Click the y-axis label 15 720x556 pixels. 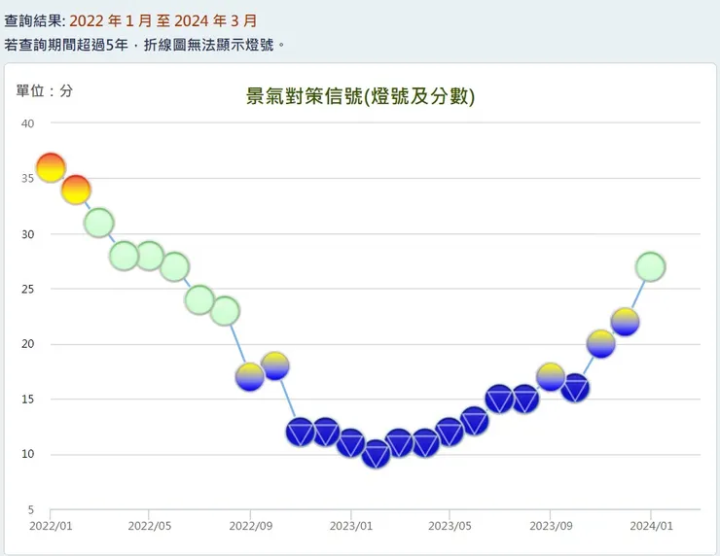[x=27, y=400]
